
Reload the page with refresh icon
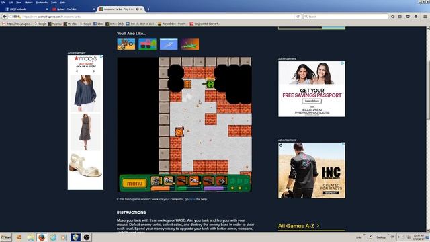pos(298,17)
